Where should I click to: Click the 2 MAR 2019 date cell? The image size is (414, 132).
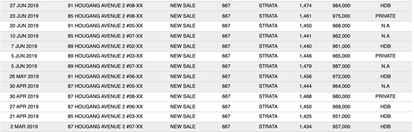[24, 127]
